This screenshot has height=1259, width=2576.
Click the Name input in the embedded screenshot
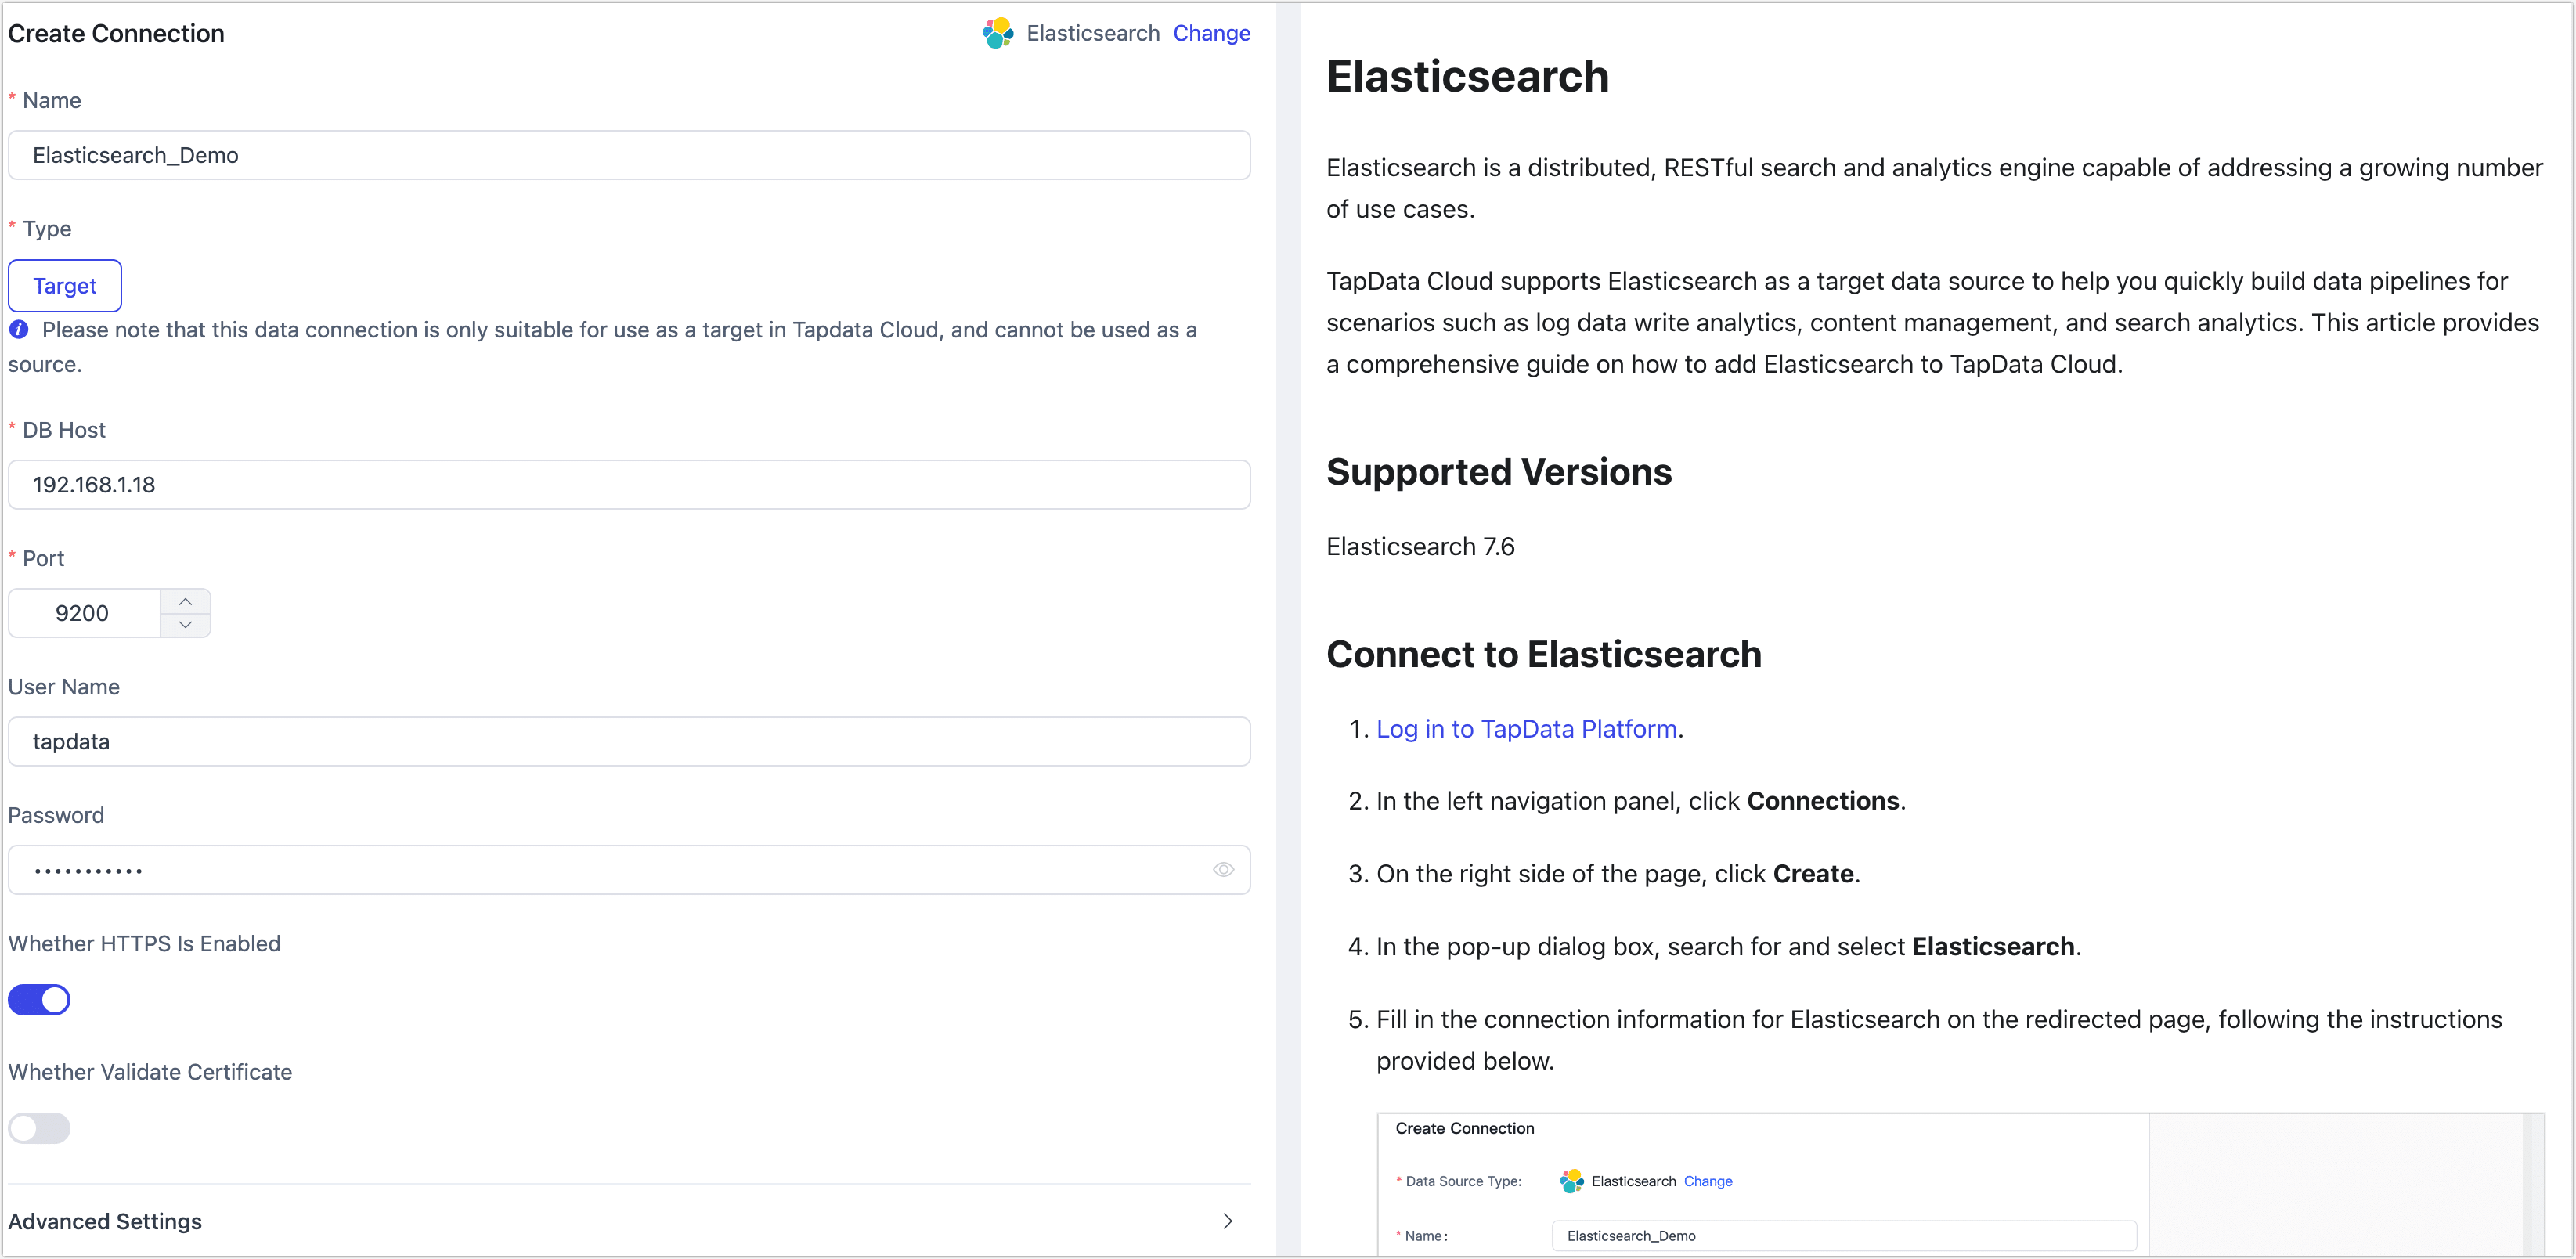click(1843, 1236)
